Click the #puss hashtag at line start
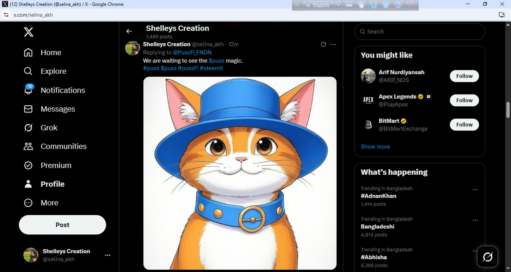 [x=151, y=68]
